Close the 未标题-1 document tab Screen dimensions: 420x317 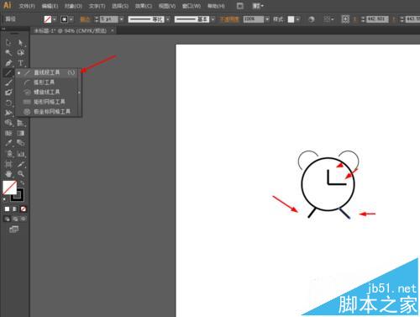pos(113,30)
